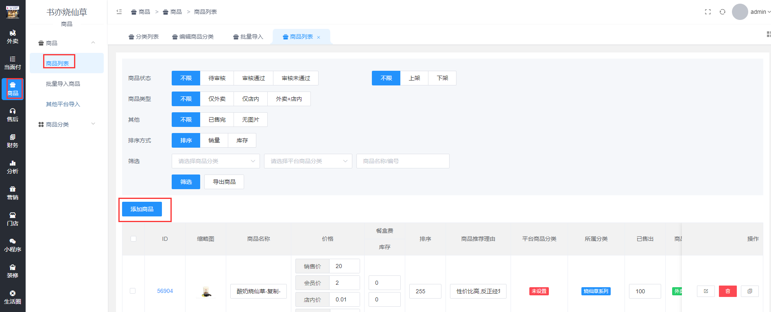
Task: Click the blue 筛选 button
Action: point(186,182)
